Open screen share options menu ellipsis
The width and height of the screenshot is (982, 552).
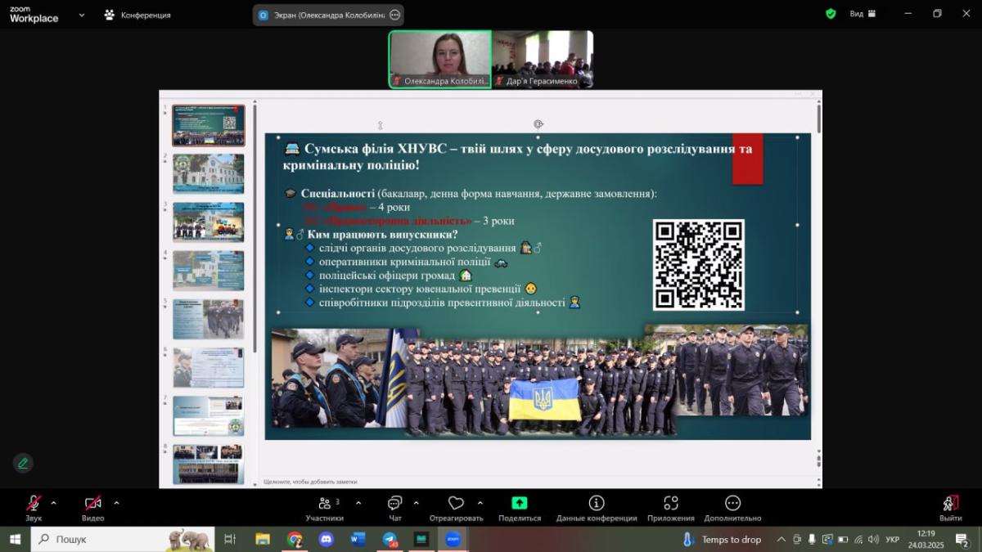(395, 15)
